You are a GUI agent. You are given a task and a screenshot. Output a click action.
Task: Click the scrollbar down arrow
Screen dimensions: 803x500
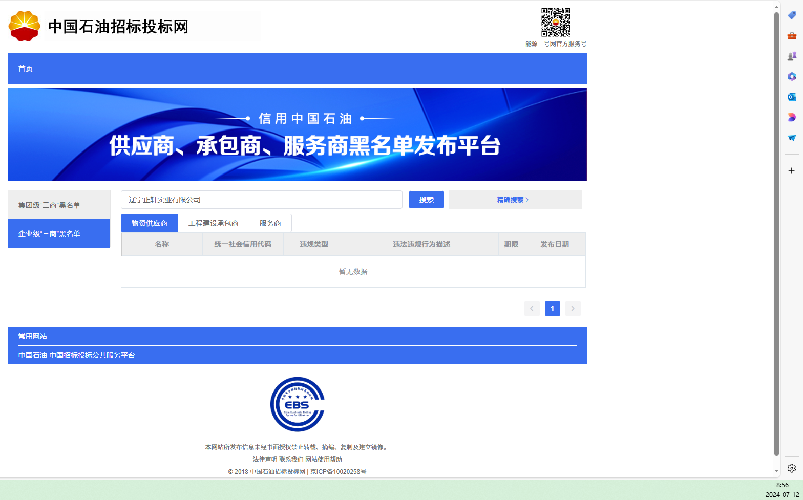click(776, 471)
